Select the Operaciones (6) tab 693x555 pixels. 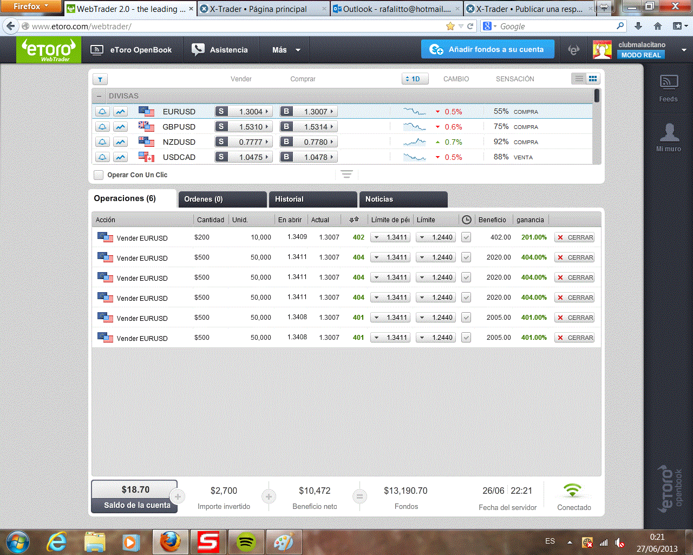click(133, 198)
